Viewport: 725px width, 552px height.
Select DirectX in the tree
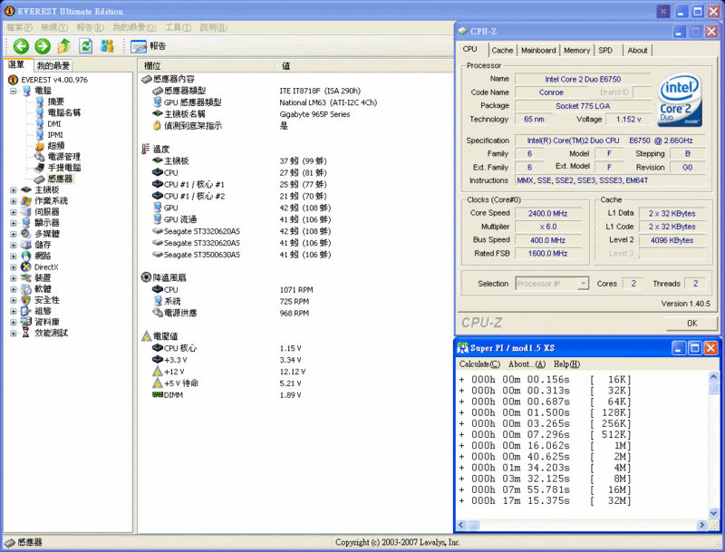46,266
